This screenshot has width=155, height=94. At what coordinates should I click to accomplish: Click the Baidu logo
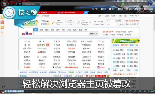click(x=27, y=33)
